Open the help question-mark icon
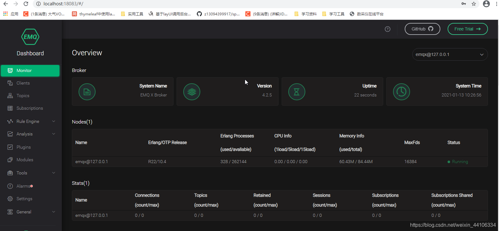The width and height of the screenshot is (499, 231). pos(388,29)
